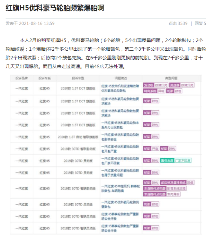206x236 pixels.
Task: Click the 前后桥及悬挂系统 跑偏 tag
Action: pos(177,183)
